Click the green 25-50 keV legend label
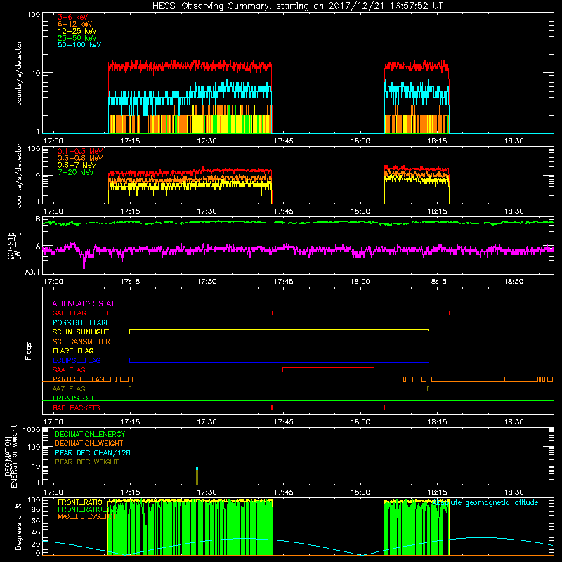Image resolution: width=562 pixels, height=562 pixels. point(77,38)
